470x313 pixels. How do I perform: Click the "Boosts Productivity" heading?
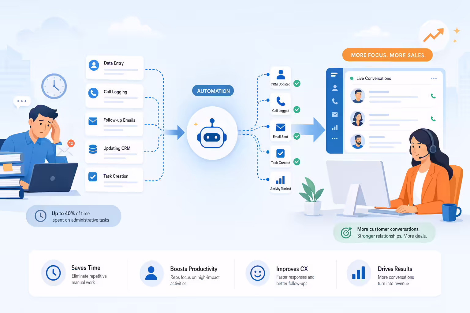pos(194,269)
